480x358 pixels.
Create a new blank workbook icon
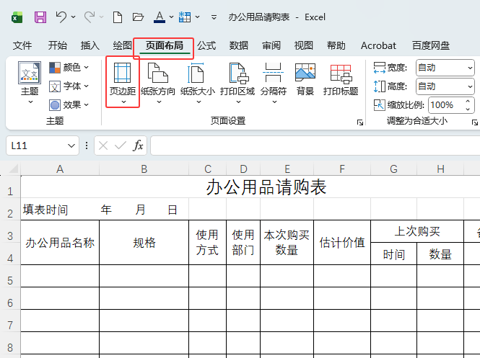[x=118, y=17]
